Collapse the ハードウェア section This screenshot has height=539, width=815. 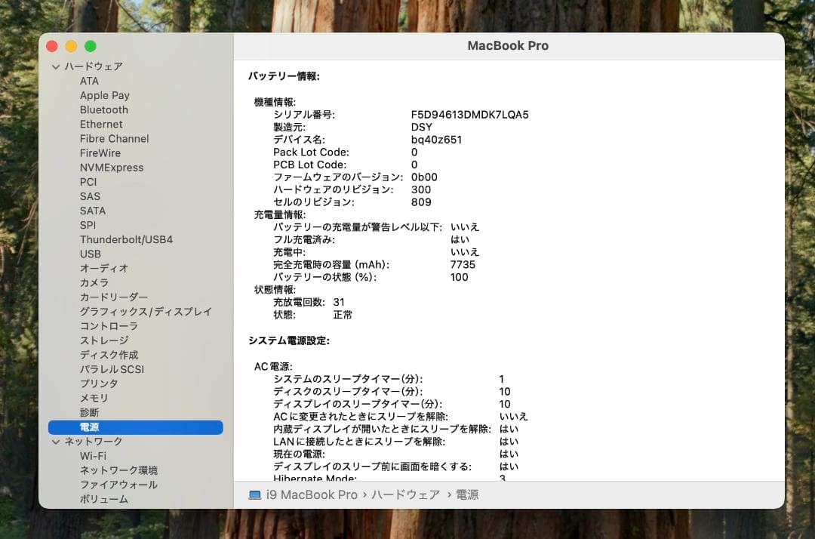click(56, 66)
